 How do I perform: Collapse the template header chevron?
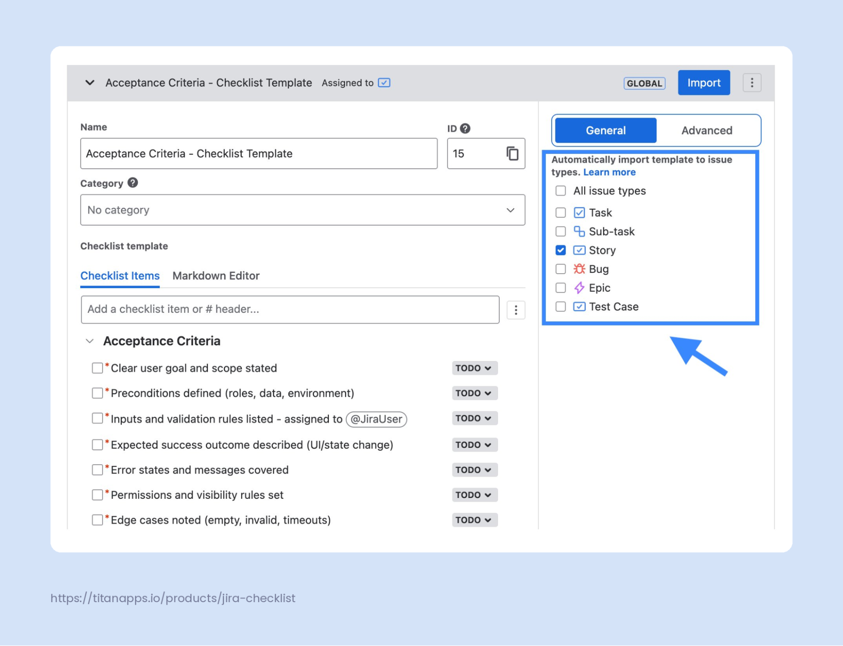point(90,83)
